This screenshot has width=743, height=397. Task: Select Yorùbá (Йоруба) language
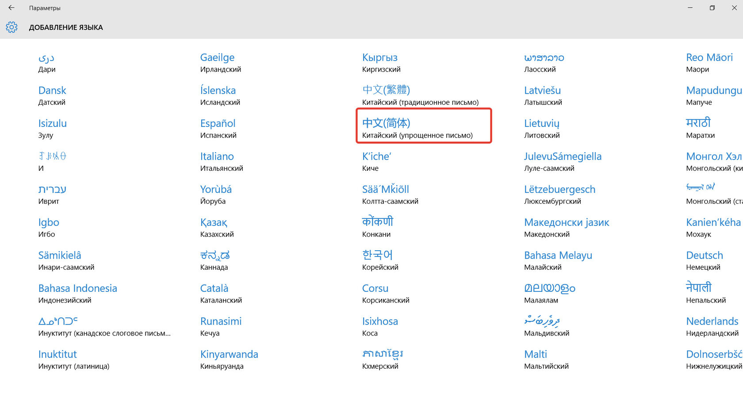[216, 195]
